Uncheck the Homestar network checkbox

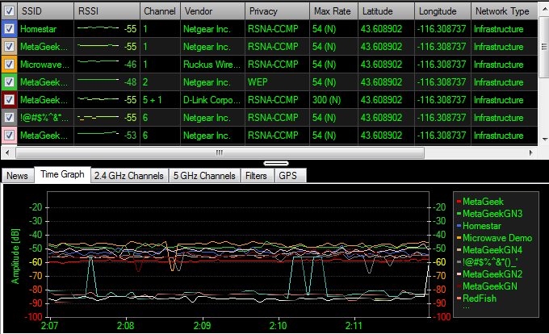point(9,29)
